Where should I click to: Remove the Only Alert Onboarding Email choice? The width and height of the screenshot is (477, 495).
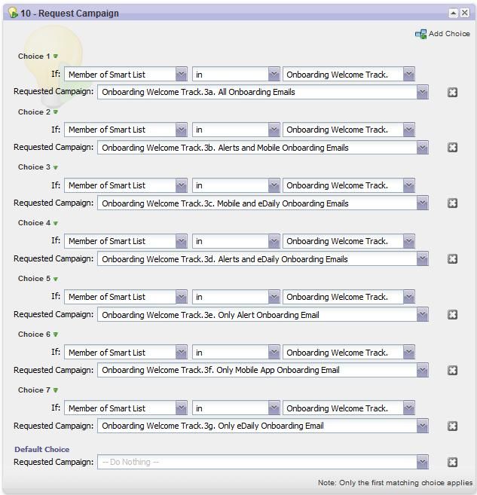point(452,315)
